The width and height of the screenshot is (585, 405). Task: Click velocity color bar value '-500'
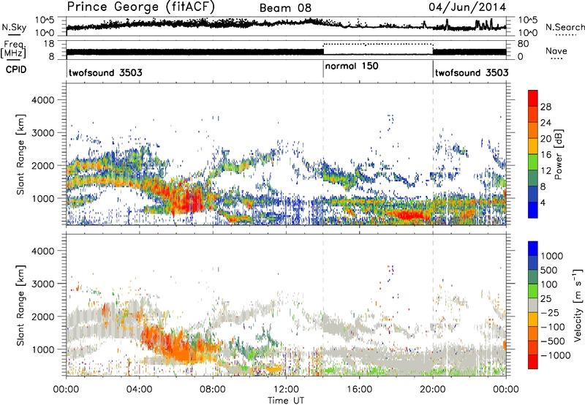(x=553, y=341)
